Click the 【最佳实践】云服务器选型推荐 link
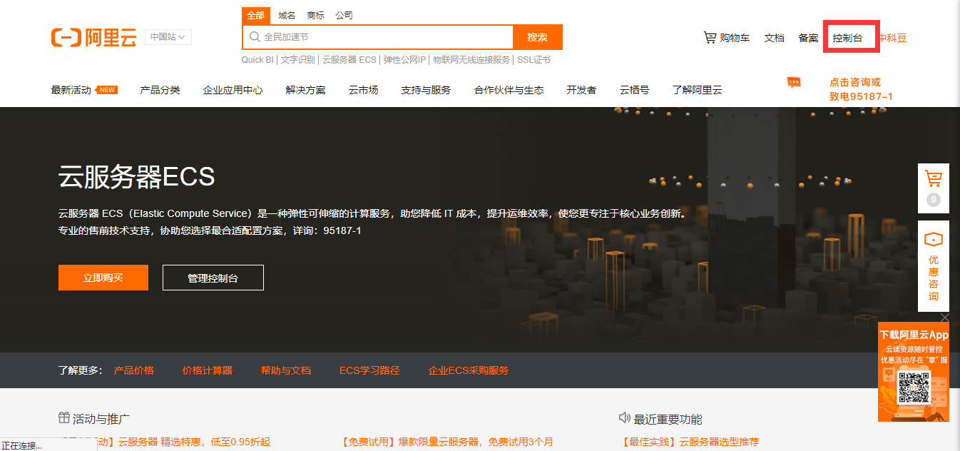The width and height of the screenshot is (960, 451). coord(690,442)
